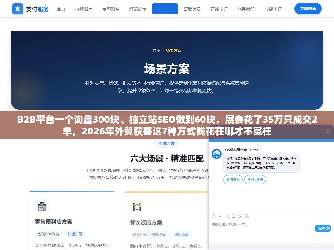
Task: Focus the chat message input field
Action: pos(262,228)
